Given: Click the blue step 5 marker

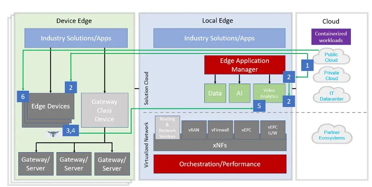Looking at the screenshot, I should click(259, 106).
